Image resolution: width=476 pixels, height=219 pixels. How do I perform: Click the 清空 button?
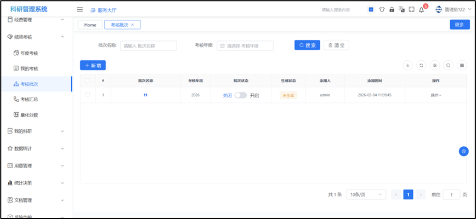click(x=336, y=45)
